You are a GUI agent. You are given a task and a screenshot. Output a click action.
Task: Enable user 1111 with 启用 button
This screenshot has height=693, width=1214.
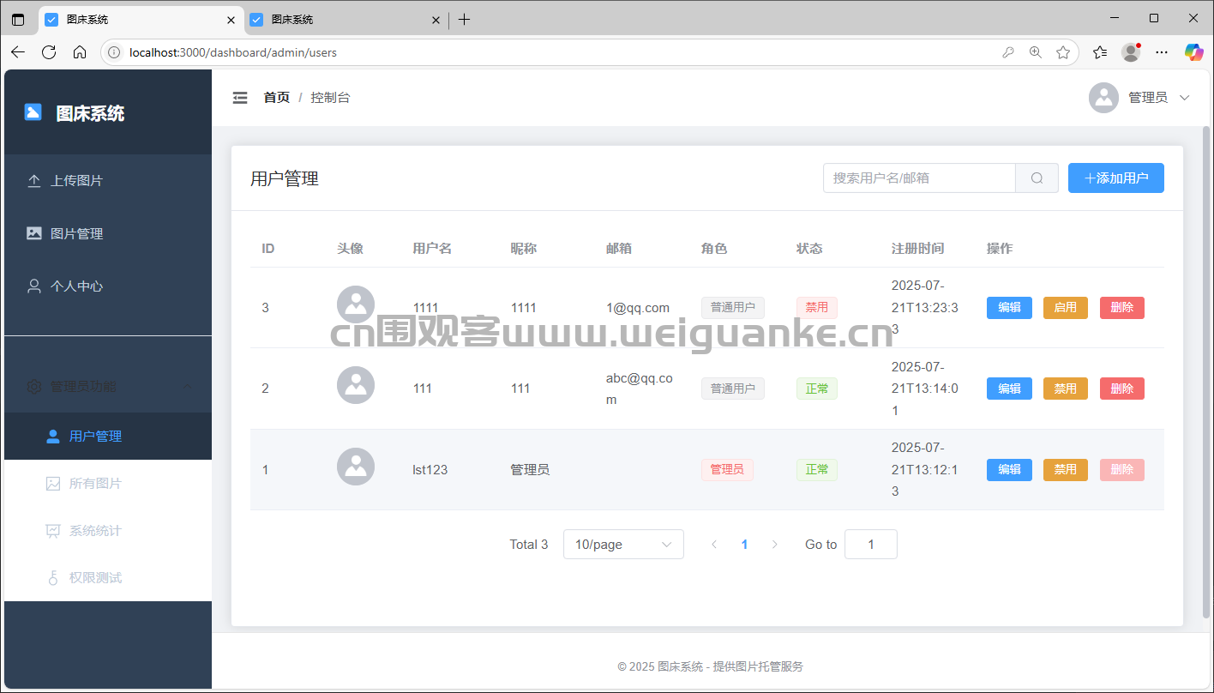click(x=1066, y=308)
